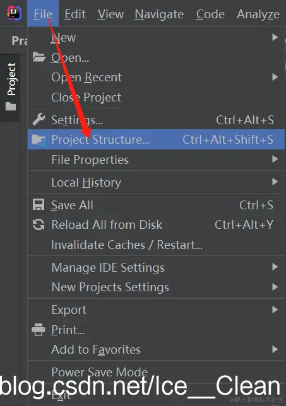Expand the Local History submenu arrow
Viewport: 286px width, 406px height.
(275, 182)
